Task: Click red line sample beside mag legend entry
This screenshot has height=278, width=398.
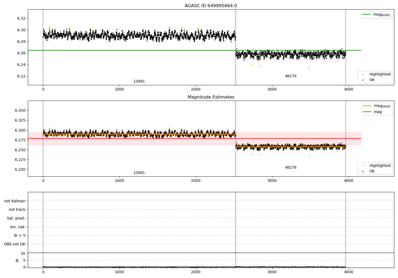Action: point(367,112)
